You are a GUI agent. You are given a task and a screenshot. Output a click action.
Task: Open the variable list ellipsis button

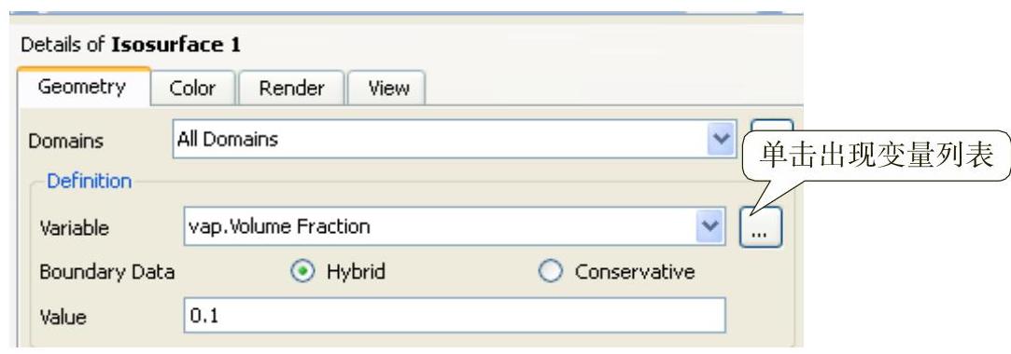pos(760,226)
